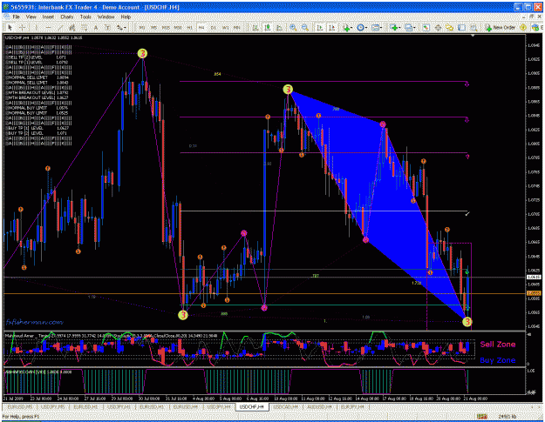Open the chart window system menu icon
The height and width of the screenshot is (422, 545).
coord(6,17)
